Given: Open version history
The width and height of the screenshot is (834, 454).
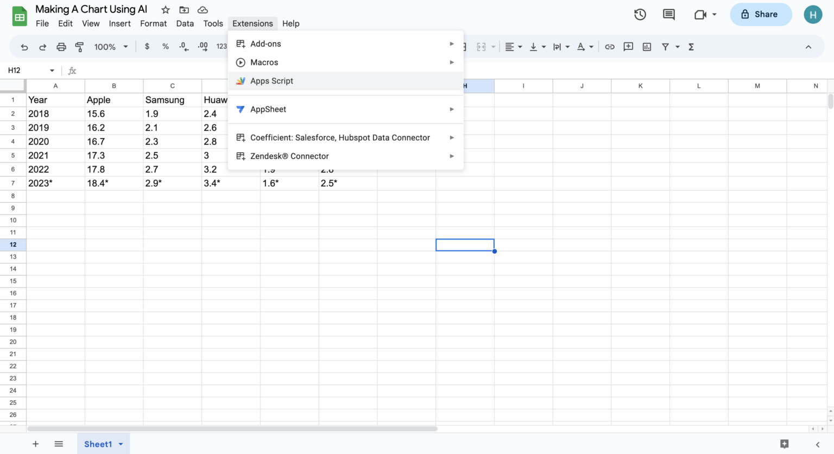Looking at the screenshot, I should point(640,15).
